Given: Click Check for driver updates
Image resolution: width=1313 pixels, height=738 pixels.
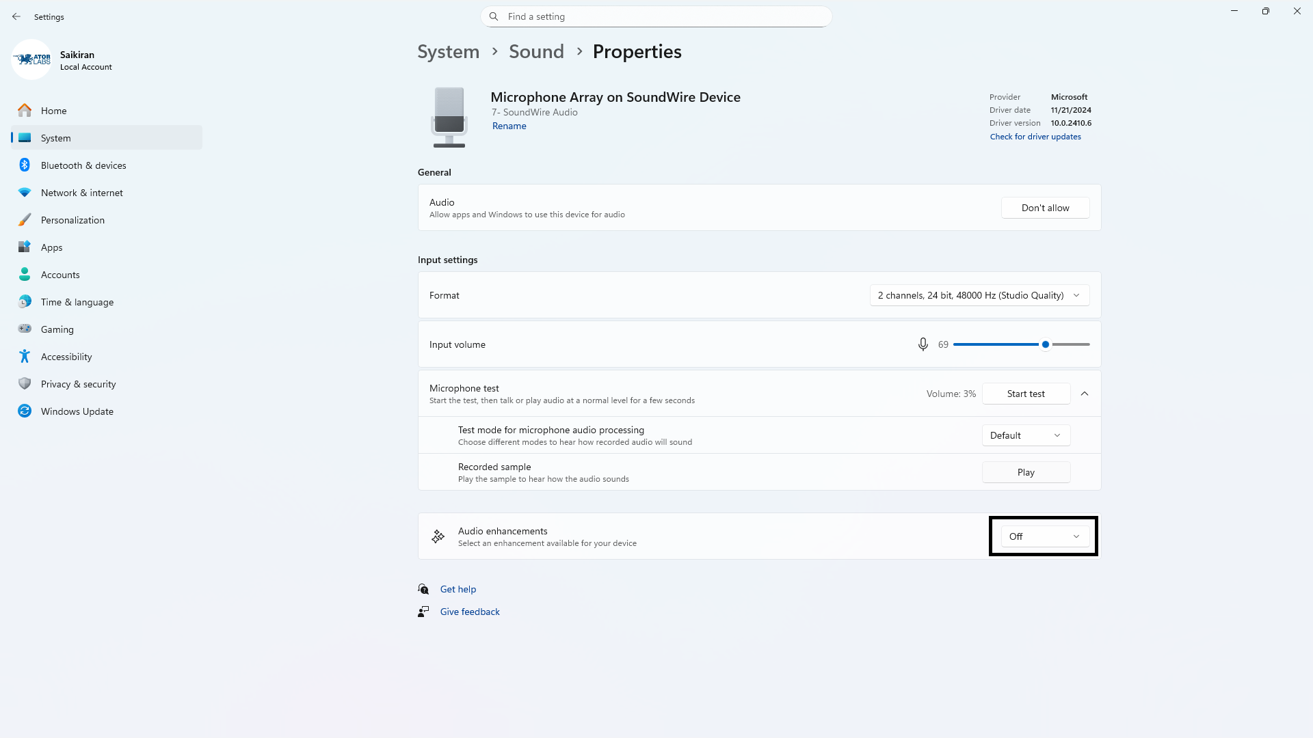Looking at the screenshot, I should pyautogui.click(x=1035, y=136).
